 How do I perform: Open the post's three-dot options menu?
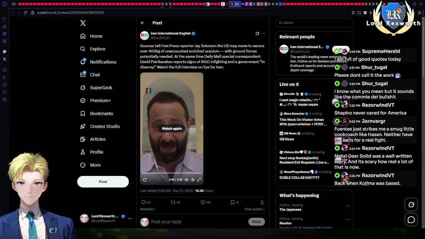coord(263,34)
